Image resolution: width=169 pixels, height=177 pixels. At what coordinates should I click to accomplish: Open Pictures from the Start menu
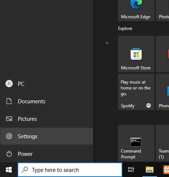pyautogui.click(x=47, y=119)
